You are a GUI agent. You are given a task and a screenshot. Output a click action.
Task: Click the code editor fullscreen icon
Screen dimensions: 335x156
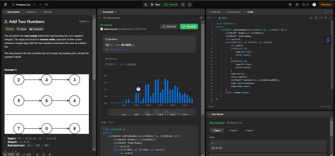tap(326, 12)
